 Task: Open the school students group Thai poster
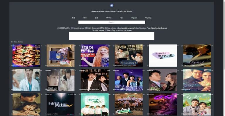(129, 104)
